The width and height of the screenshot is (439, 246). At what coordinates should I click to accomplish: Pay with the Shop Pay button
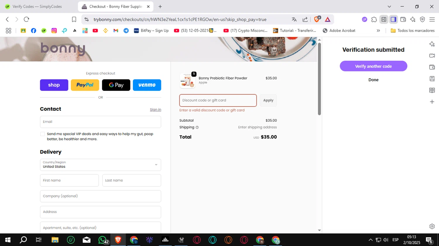click(x=54, y=85)
